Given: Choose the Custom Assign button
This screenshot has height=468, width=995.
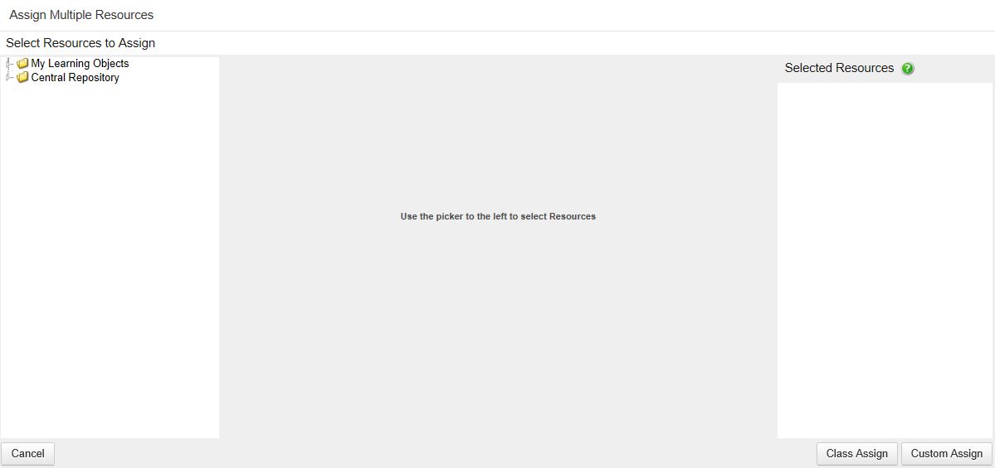Looking at the screenshot, I should 946,453.
